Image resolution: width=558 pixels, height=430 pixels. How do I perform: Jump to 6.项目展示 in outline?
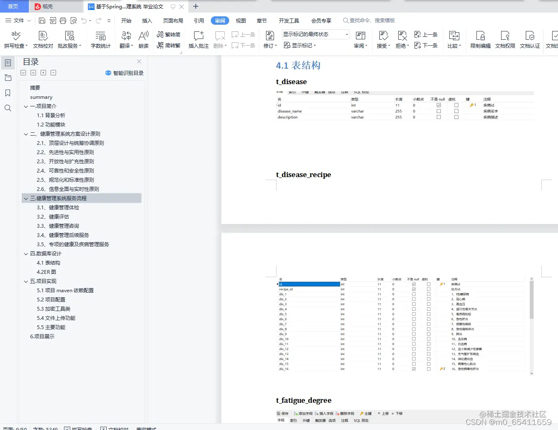(x=42, y=337)
